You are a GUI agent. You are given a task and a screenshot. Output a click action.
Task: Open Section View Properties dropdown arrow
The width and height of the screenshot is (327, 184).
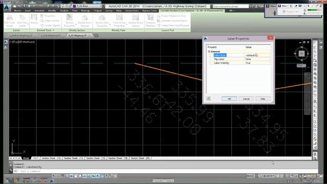tap(110, 25)
